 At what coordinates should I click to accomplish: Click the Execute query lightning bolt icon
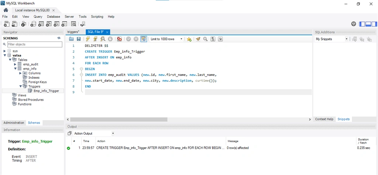tap(88, 39)
